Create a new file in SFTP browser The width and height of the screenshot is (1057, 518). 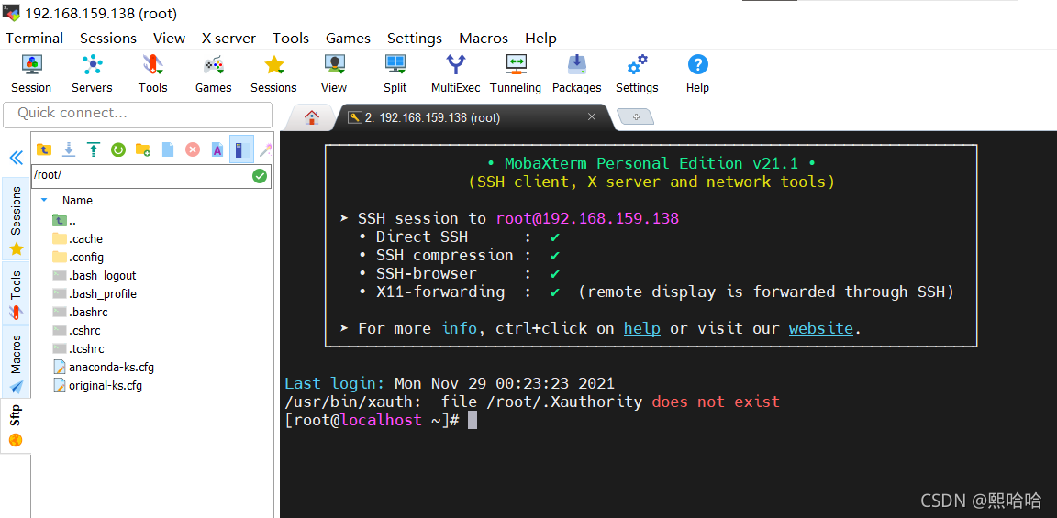168,149
